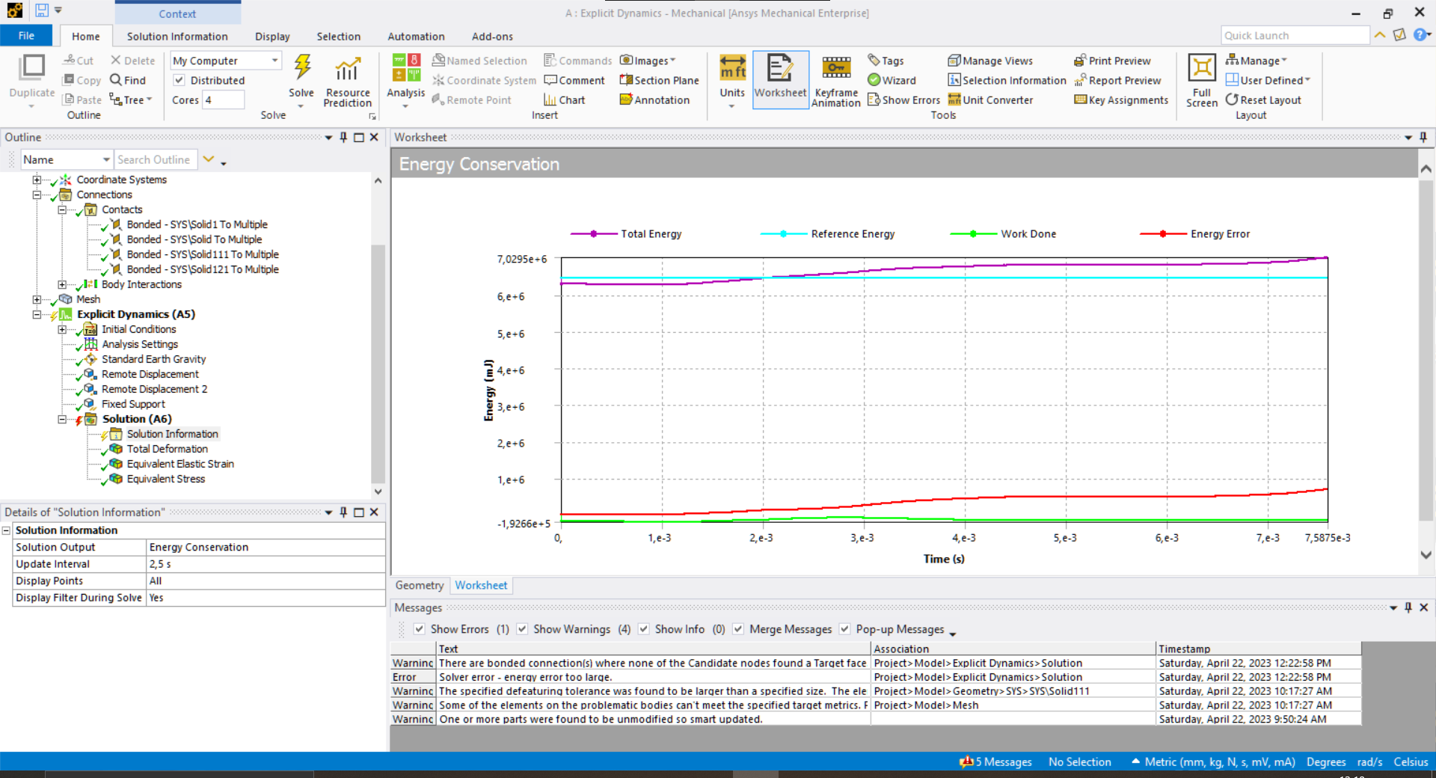The image size is (1436, 778).
Task: Uncheck Show Warnings in Messages
Action: tap(522, 629)
